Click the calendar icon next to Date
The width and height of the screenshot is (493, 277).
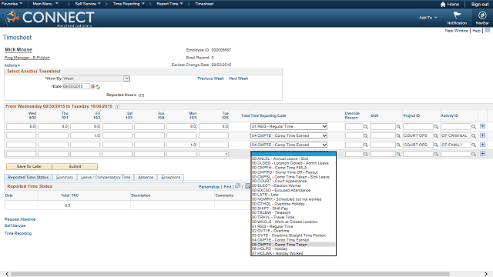point(92,86)
